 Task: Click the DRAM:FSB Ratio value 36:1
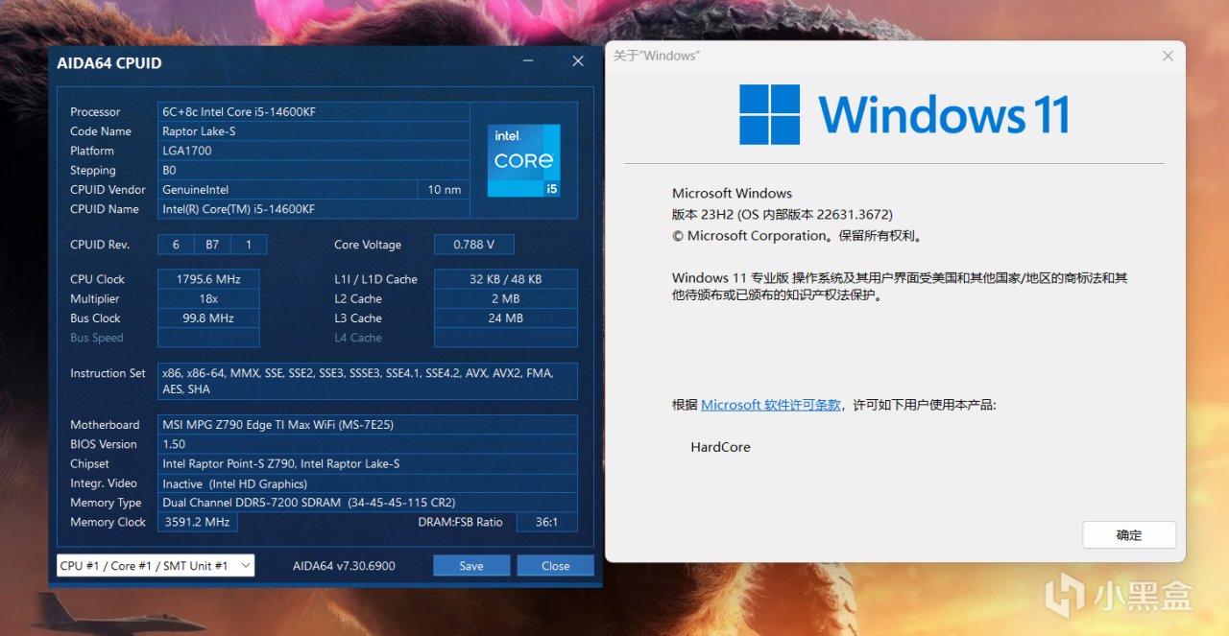point(547,523)
